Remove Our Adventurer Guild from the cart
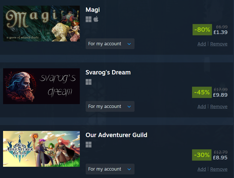This screenshot has height=178, width=234. (219, 169)
